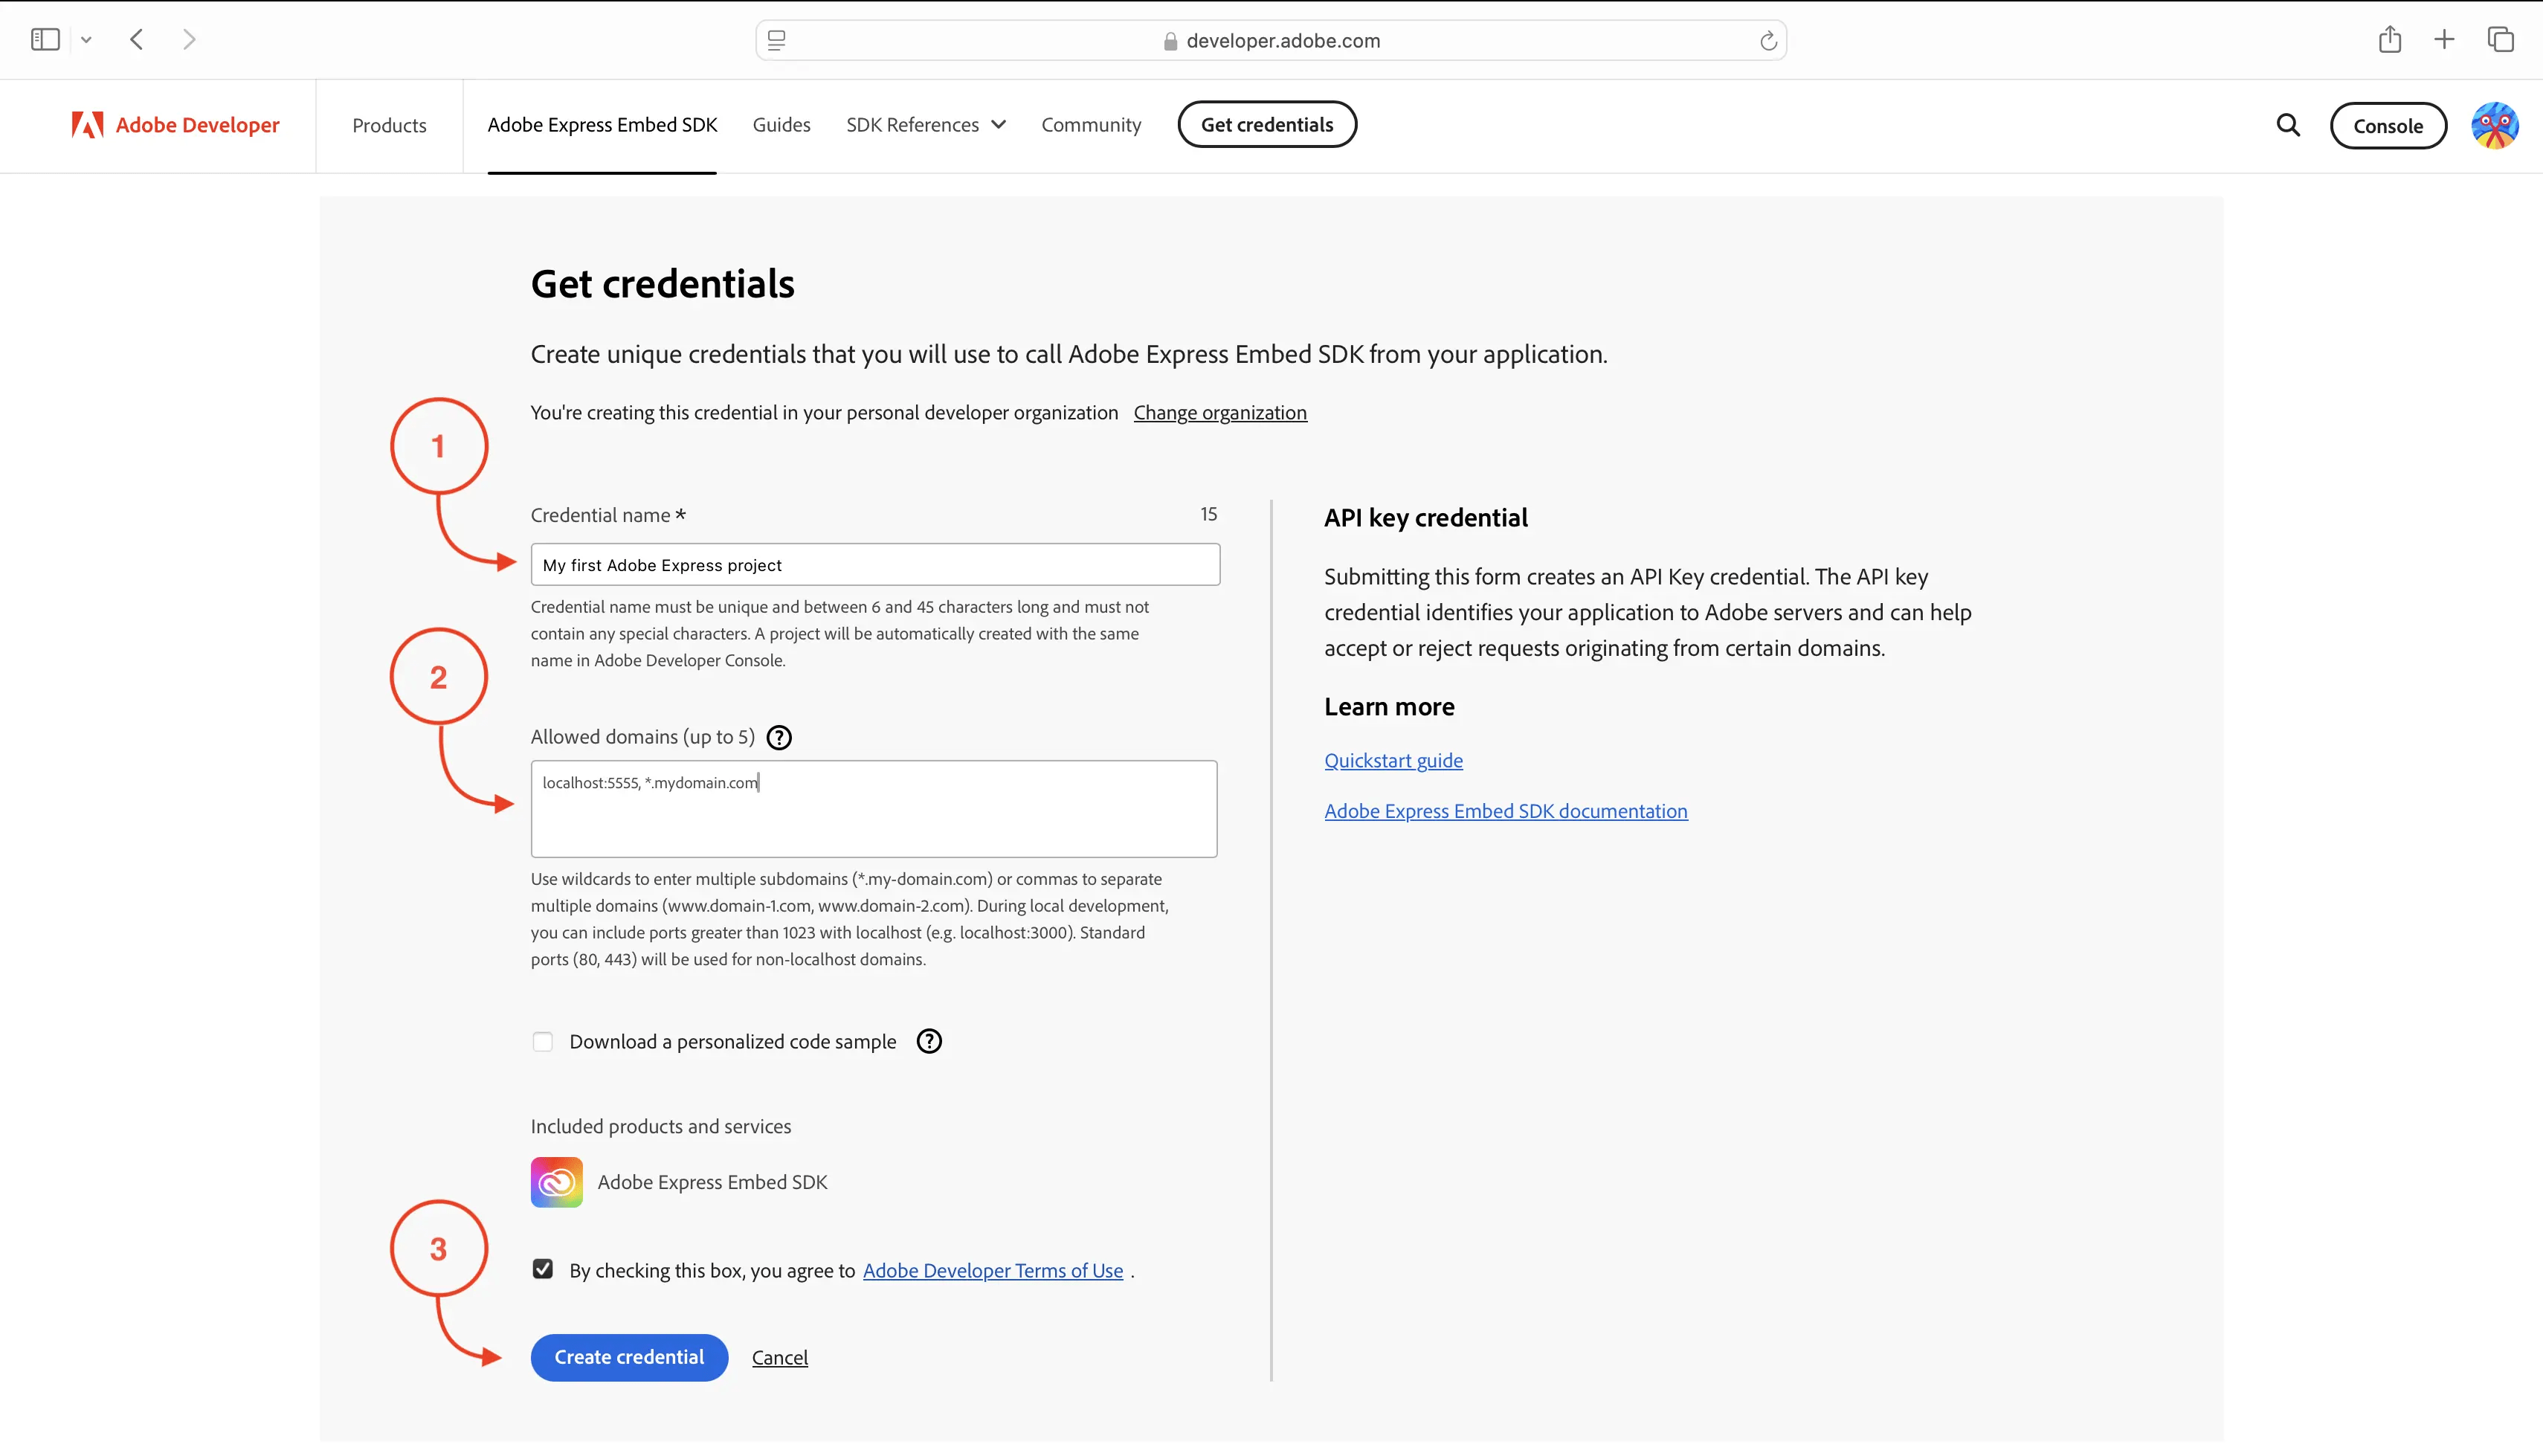Uncheck the Terms of Use agreement checkbox
The width and height of the screenshot is (2543, 1456).
[543, 1269]
